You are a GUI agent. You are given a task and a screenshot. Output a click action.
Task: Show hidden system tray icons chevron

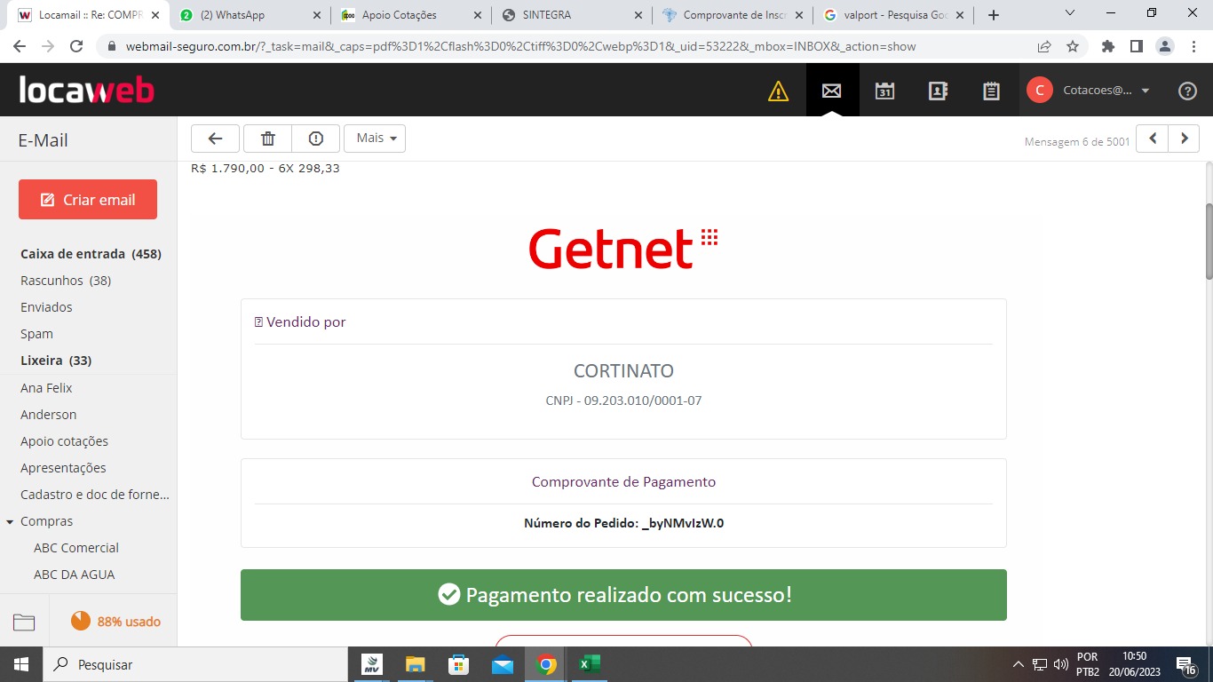click(x=1019, y=664)
